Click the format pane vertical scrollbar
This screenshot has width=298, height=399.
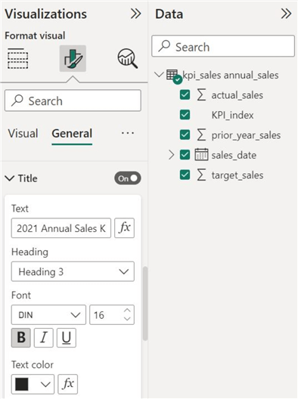coord(145,303)
